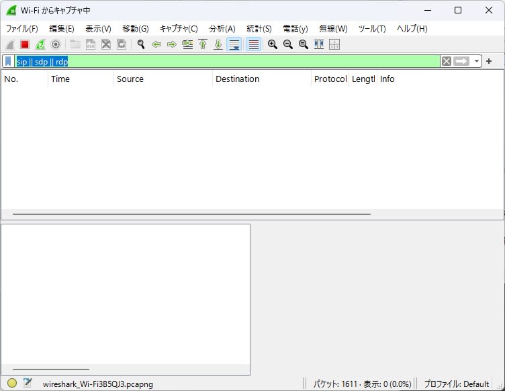Sort by the Destination column header
The width and height of the screenshot is (505, 391).
(262, 79)
